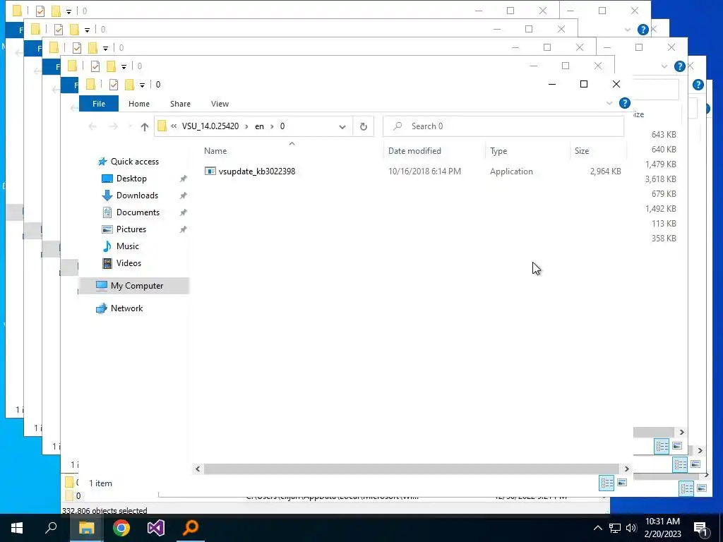Open the address bar history dropdown
Screen dimensions: 723x542
[x=342, y=127]
